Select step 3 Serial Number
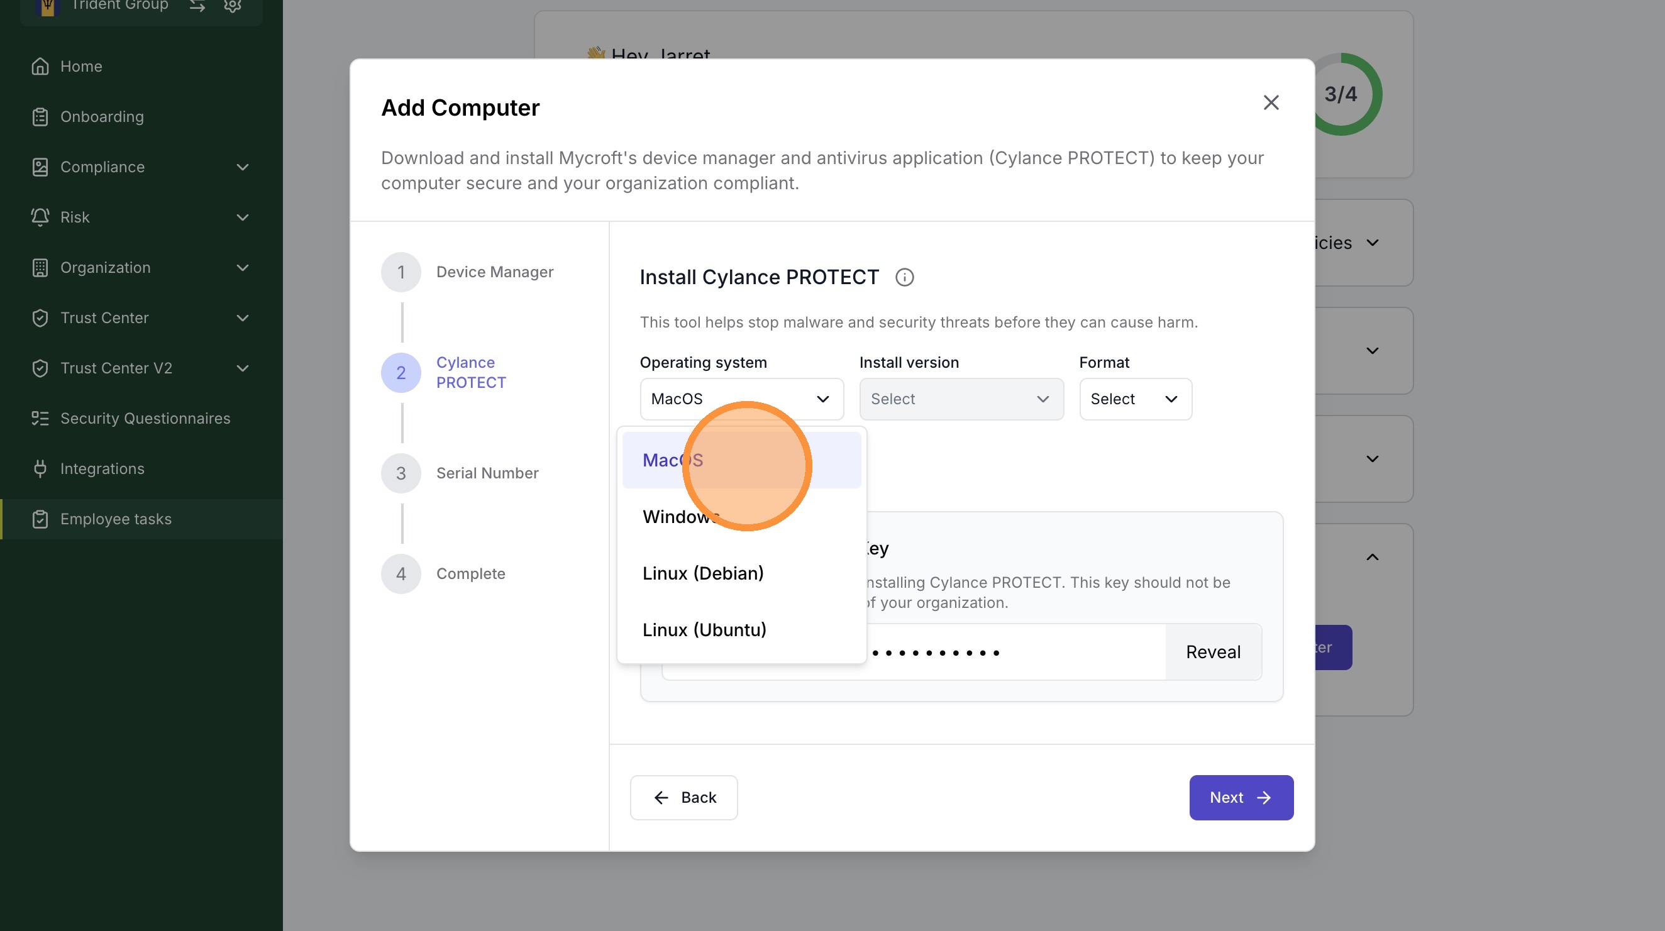The height and width of the screenshot is (931, 1665). [460, 473]
